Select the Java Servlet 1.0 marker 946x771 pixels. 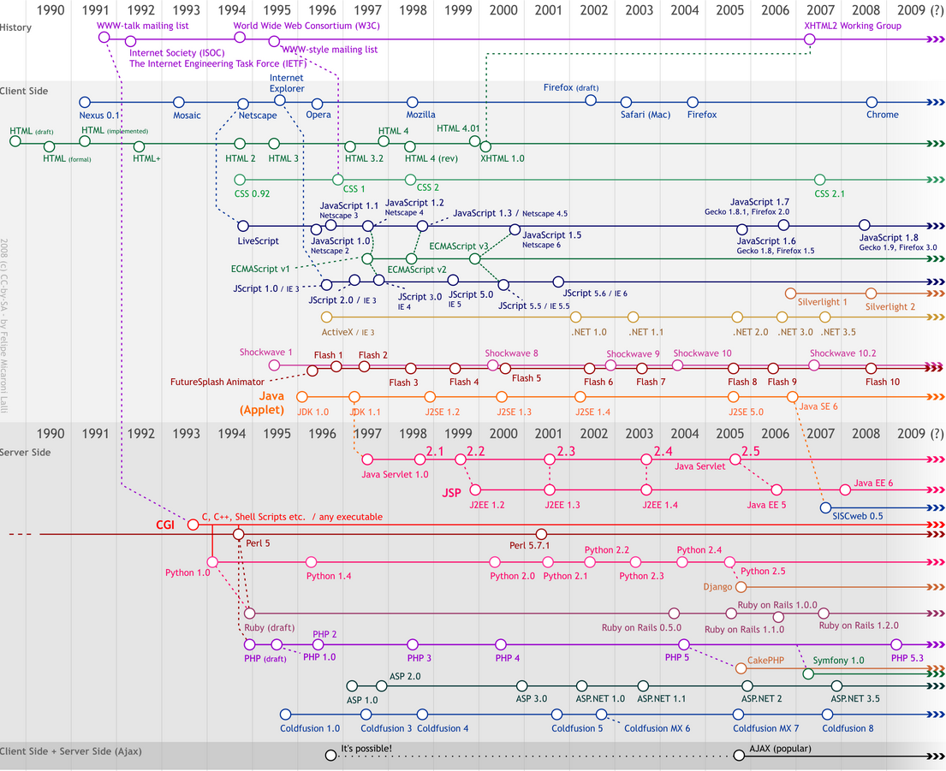[x=367, y=460]
